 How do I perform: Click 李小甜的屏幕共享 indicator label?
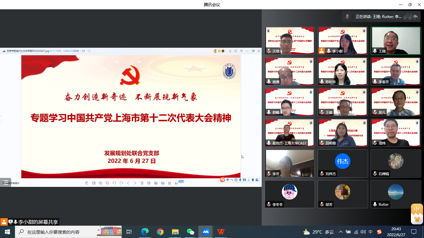(38, 222)
